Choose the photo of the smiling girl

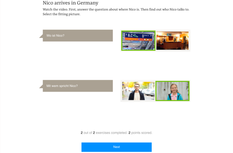click(172, 91)
